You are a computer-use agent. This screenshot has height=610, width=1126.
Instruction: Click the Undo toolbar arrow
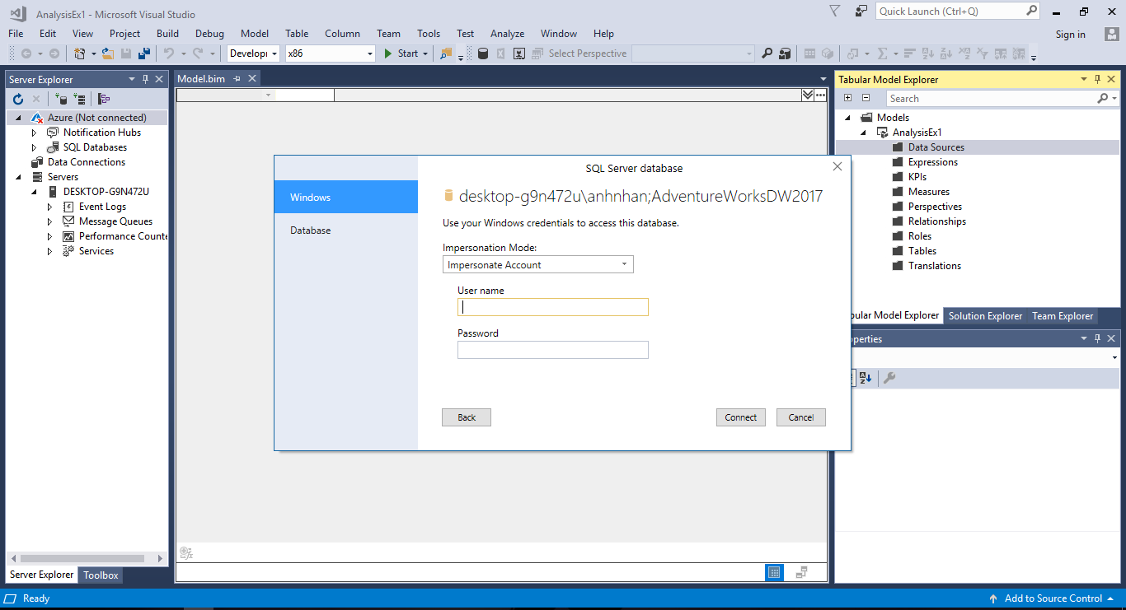(x=168, y=54)
